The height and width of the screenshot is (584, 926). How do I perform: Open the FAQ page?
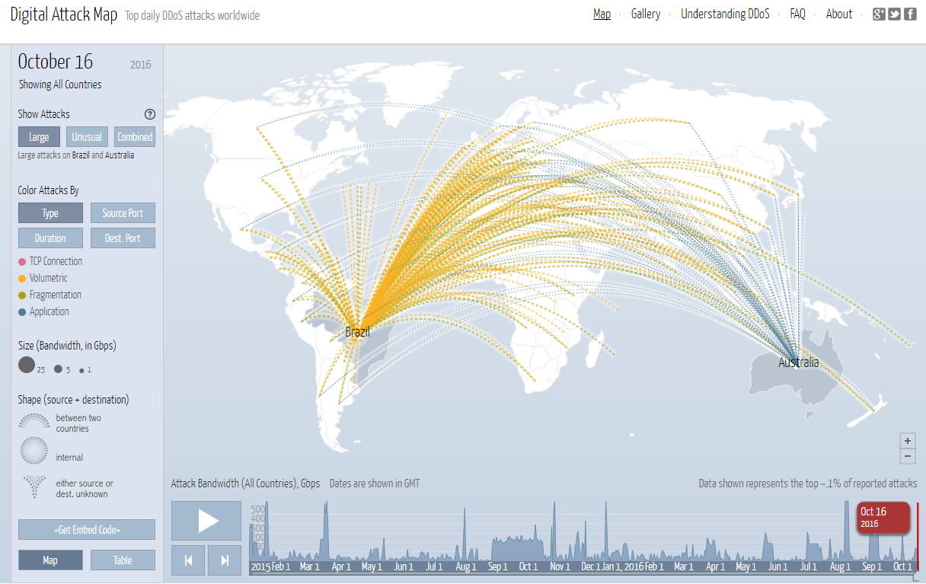(797, 14)
